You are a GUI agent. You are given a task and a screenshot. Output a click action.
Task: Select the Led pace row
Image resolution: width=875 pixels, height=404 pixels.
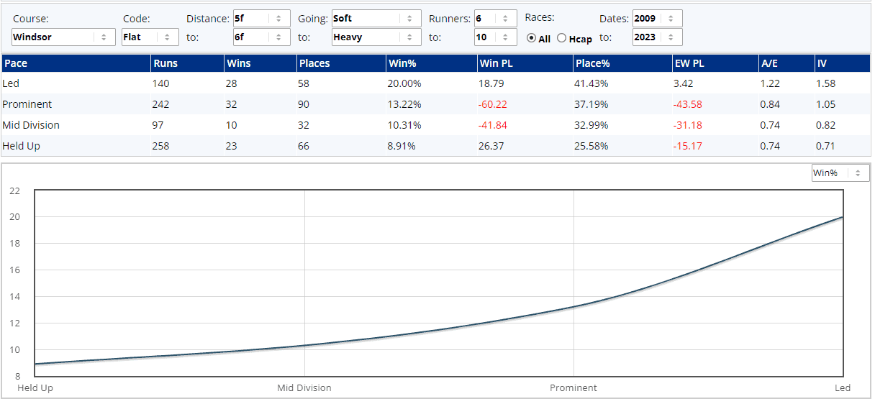pyautogui.click(x=12, y=83)
